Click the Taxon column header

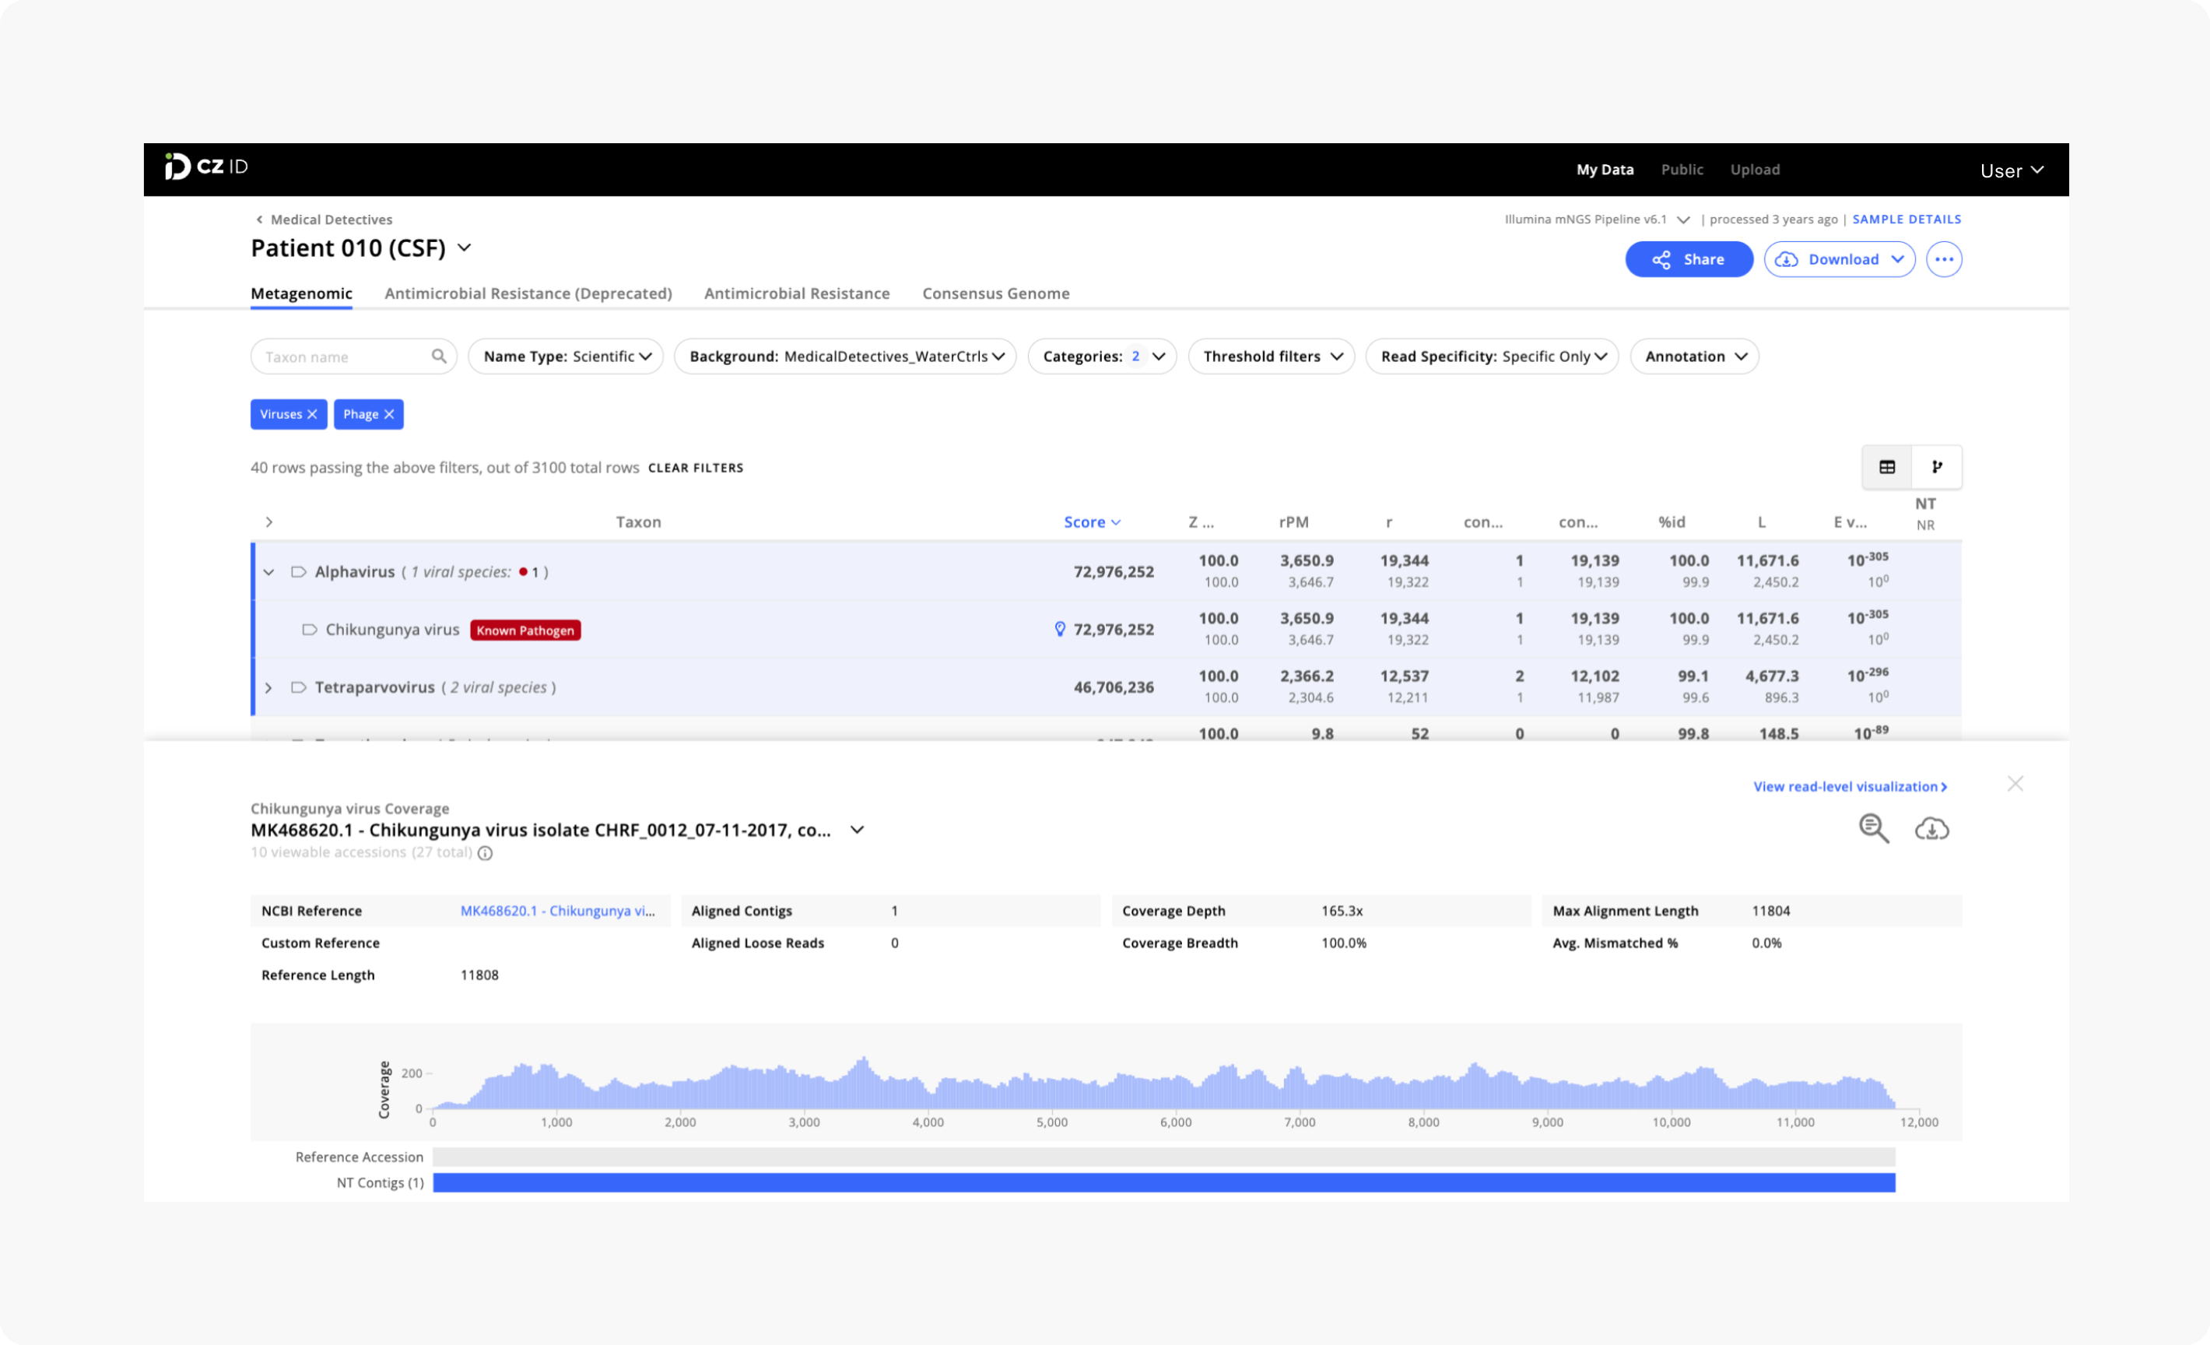[x=637, y=522]
